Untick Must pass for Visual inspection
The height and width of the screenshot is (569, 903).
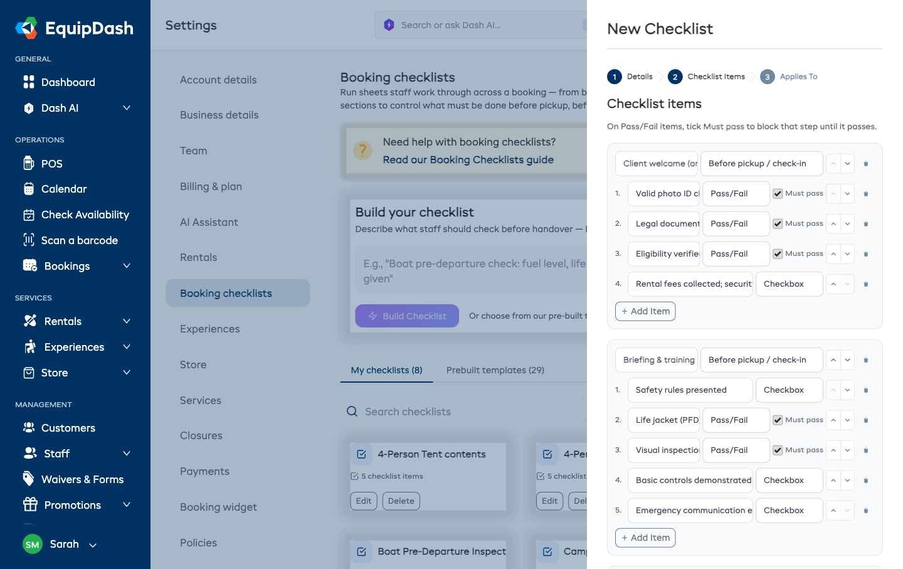[778, 450]
